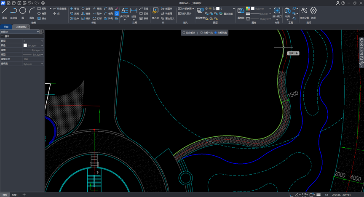
Task: Click the 插入块 (Insert Block) icon
Action: 155,11
